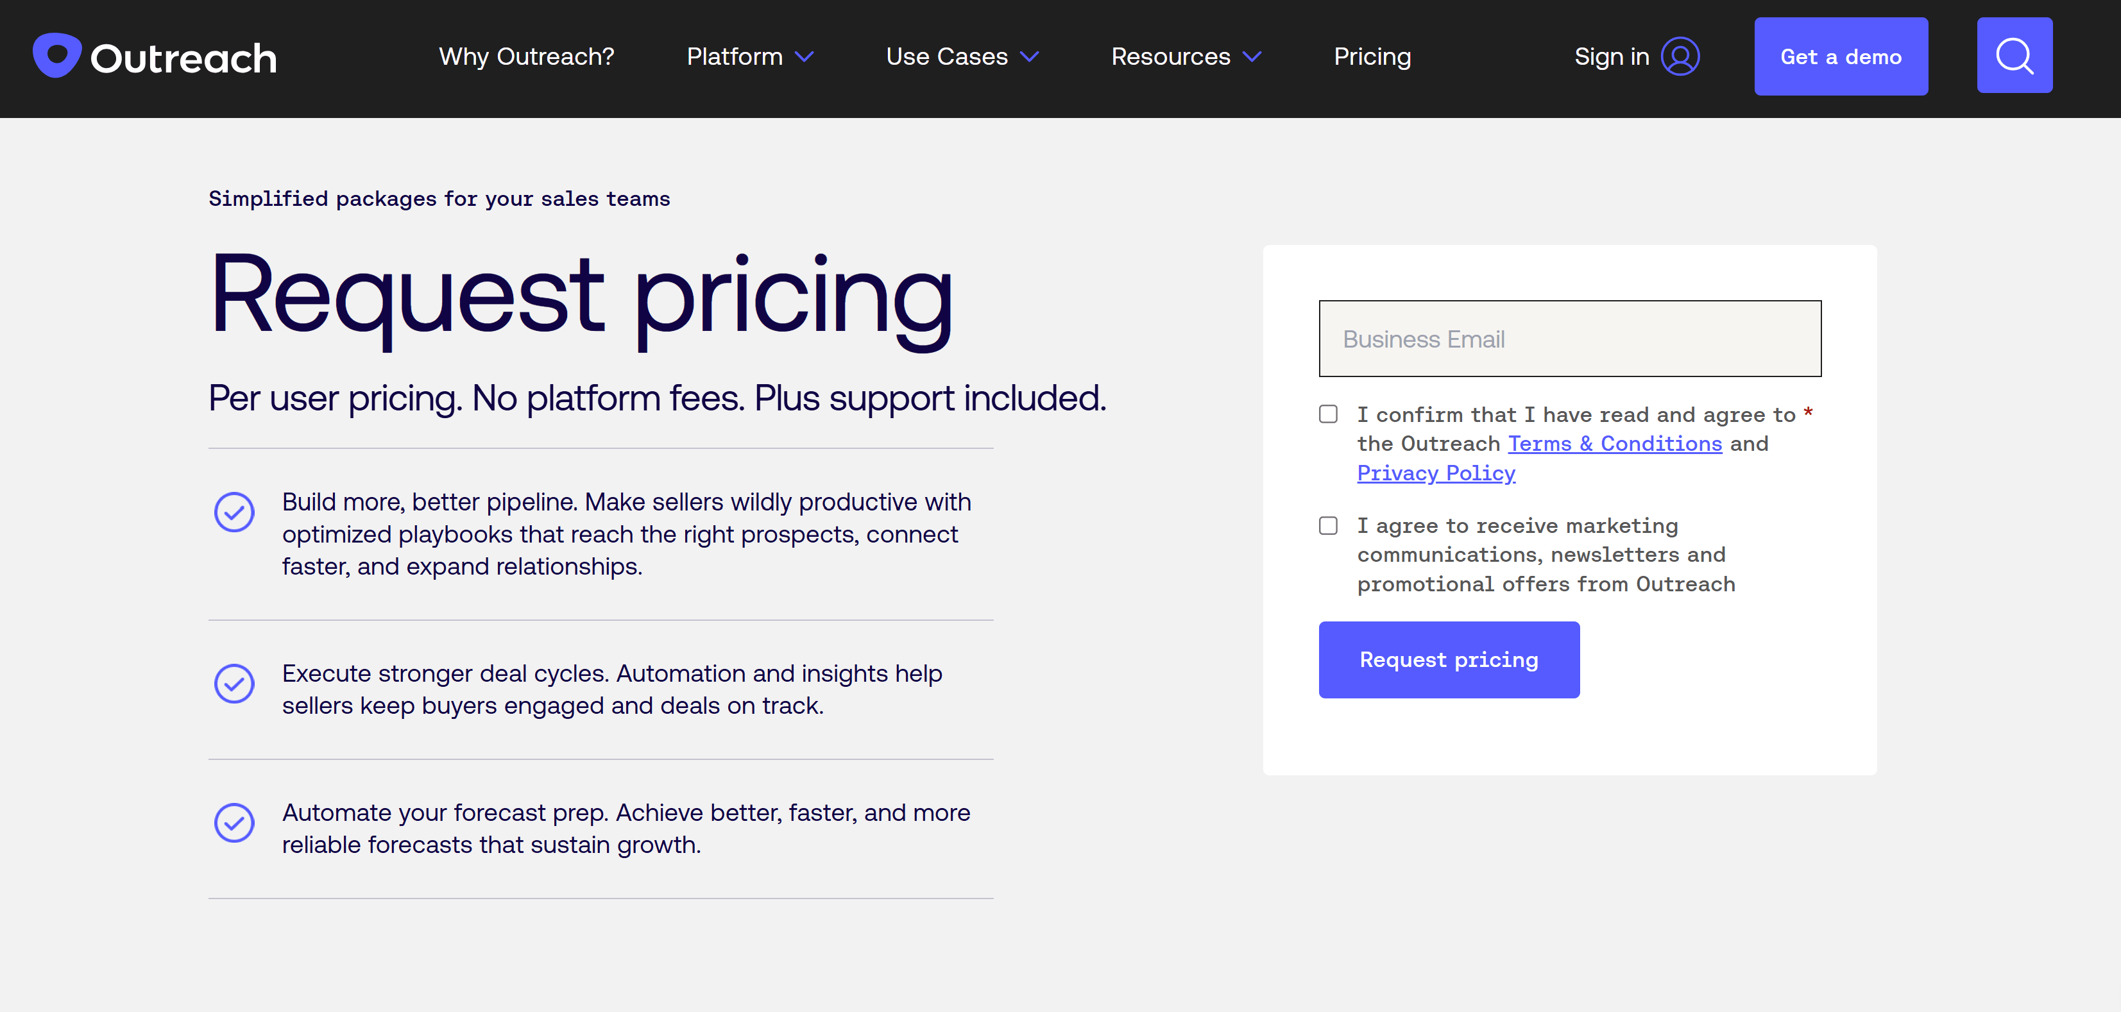Expand the Use Cases navigation menu
This screenshot has height=1012, width=2121.
coord(947,56)
